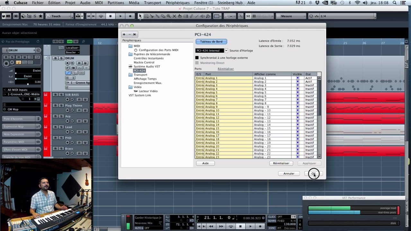Click add device plus icon in dialog
The height and width of the screenshot is (231, 411).
[124, 34]
